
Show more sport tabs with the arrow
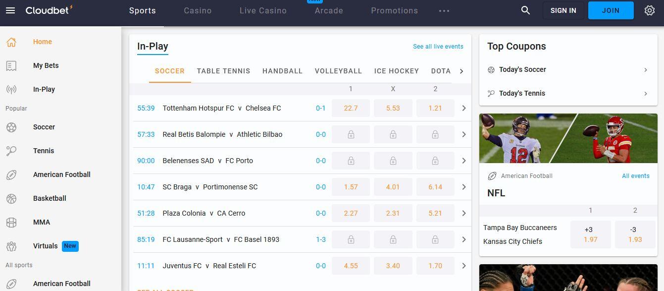click(x=461, y=71)
